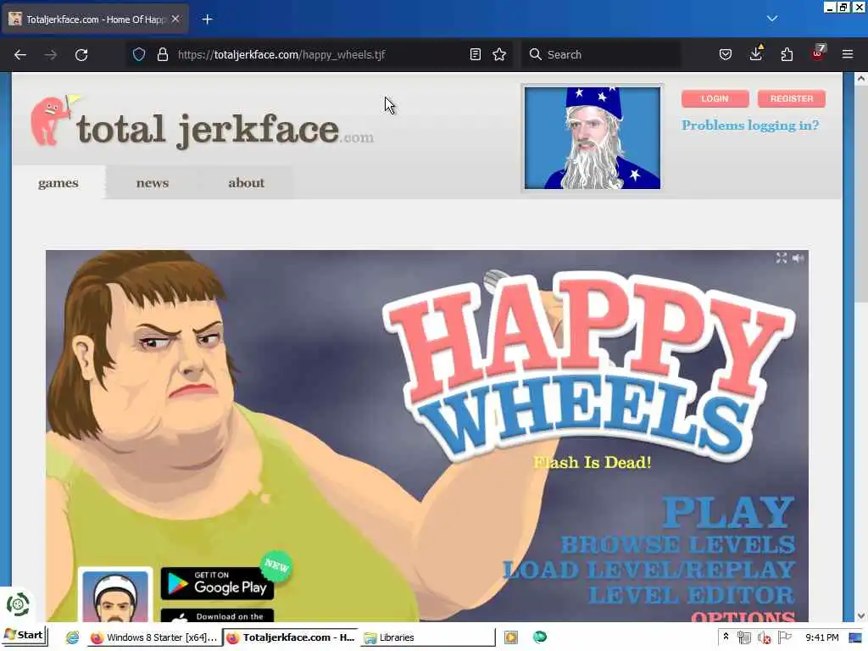Open the downloads arrow icon
The height and width of the screenshot is (651, 868).
(756, 53)
